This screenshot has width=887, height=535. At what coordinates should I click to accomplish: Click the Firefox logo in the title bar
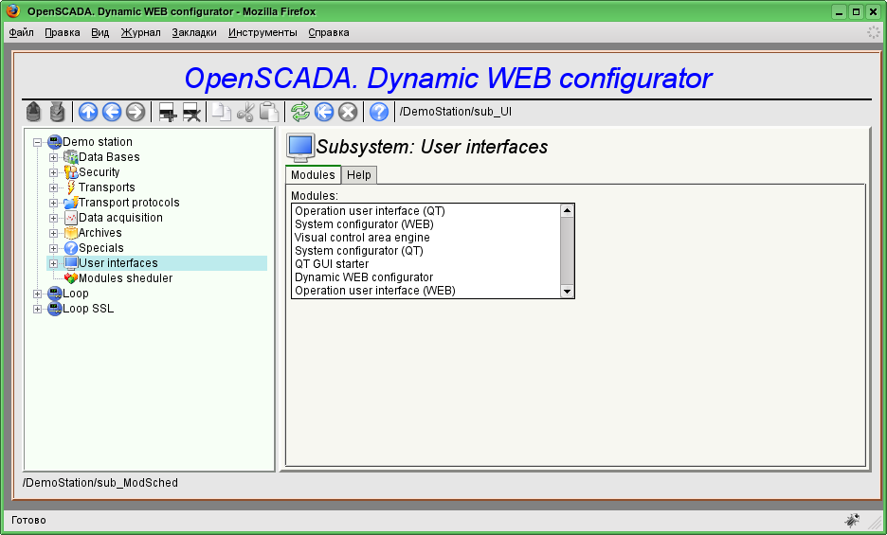point(13,10)
